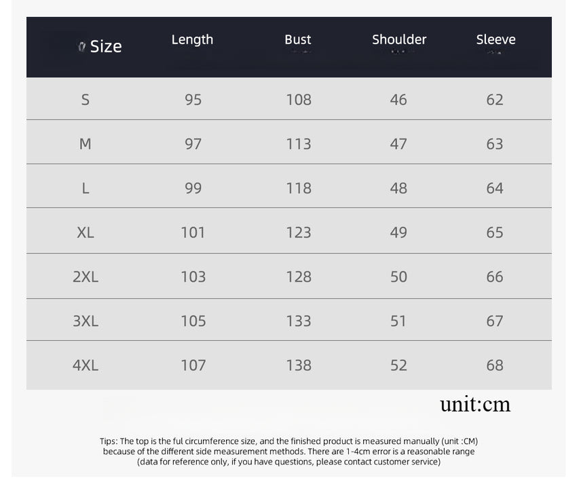Select sleeve value 68 in 4XL row
Image resolution: width=577 pixels, height=499 pixels.
(x=495, y=365)
